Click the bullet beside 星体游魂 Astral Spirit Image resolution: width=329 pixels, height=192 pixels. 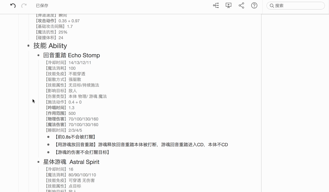point(38,162)
